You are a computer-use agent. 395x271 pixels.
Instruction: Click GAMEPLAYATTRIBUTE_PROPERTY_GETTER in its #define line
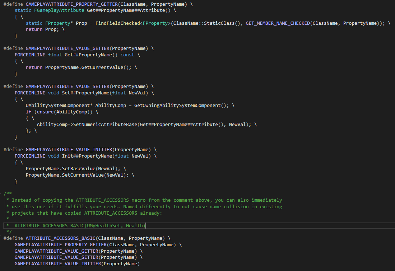pyautogui.click(x=72, y=4)
